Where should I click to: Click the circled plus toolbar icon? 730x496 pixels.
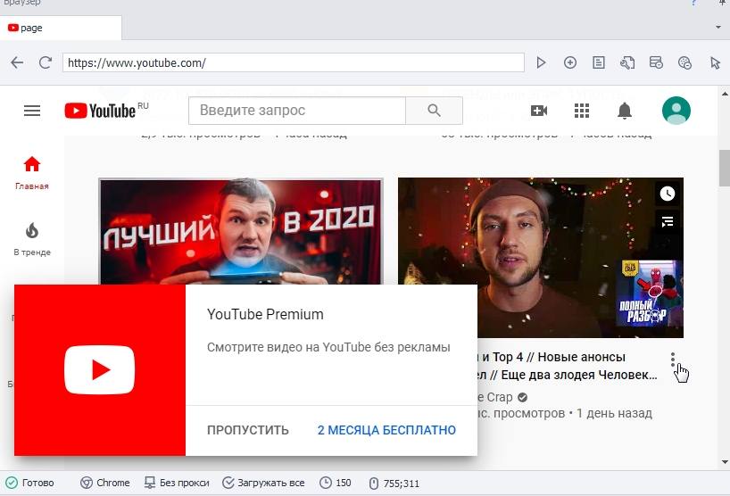coord(570,62)
